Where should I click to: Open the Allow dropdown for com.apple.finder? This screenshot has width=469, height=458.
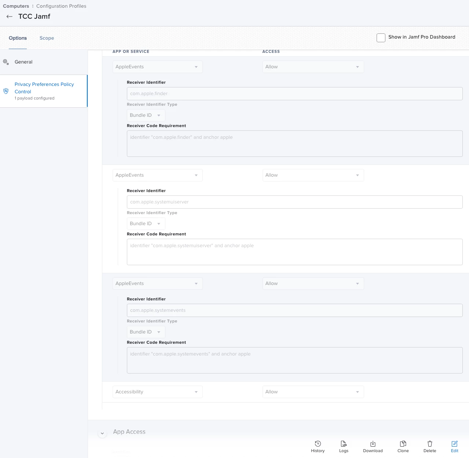313,67
